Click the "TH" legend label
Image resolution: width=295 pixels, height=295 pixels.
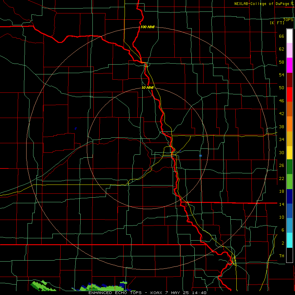pos(282,256)
